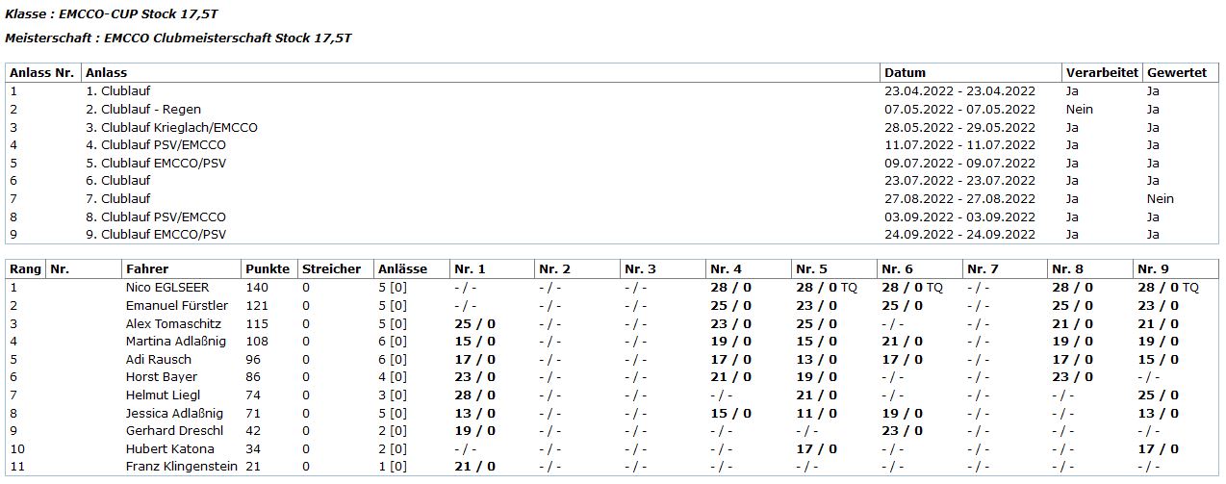Select driver name Martina Adlaßnig
1226x484 pixels.
pos(177,341)
